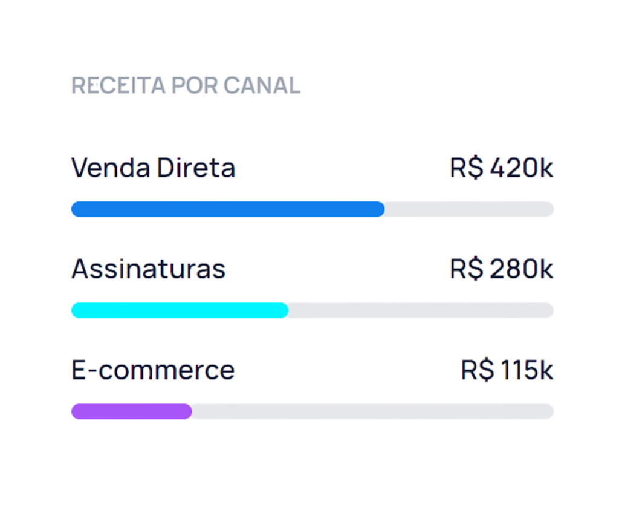
Task: Click the rounded right end of blue bar
Action: [x=379, y=209]
